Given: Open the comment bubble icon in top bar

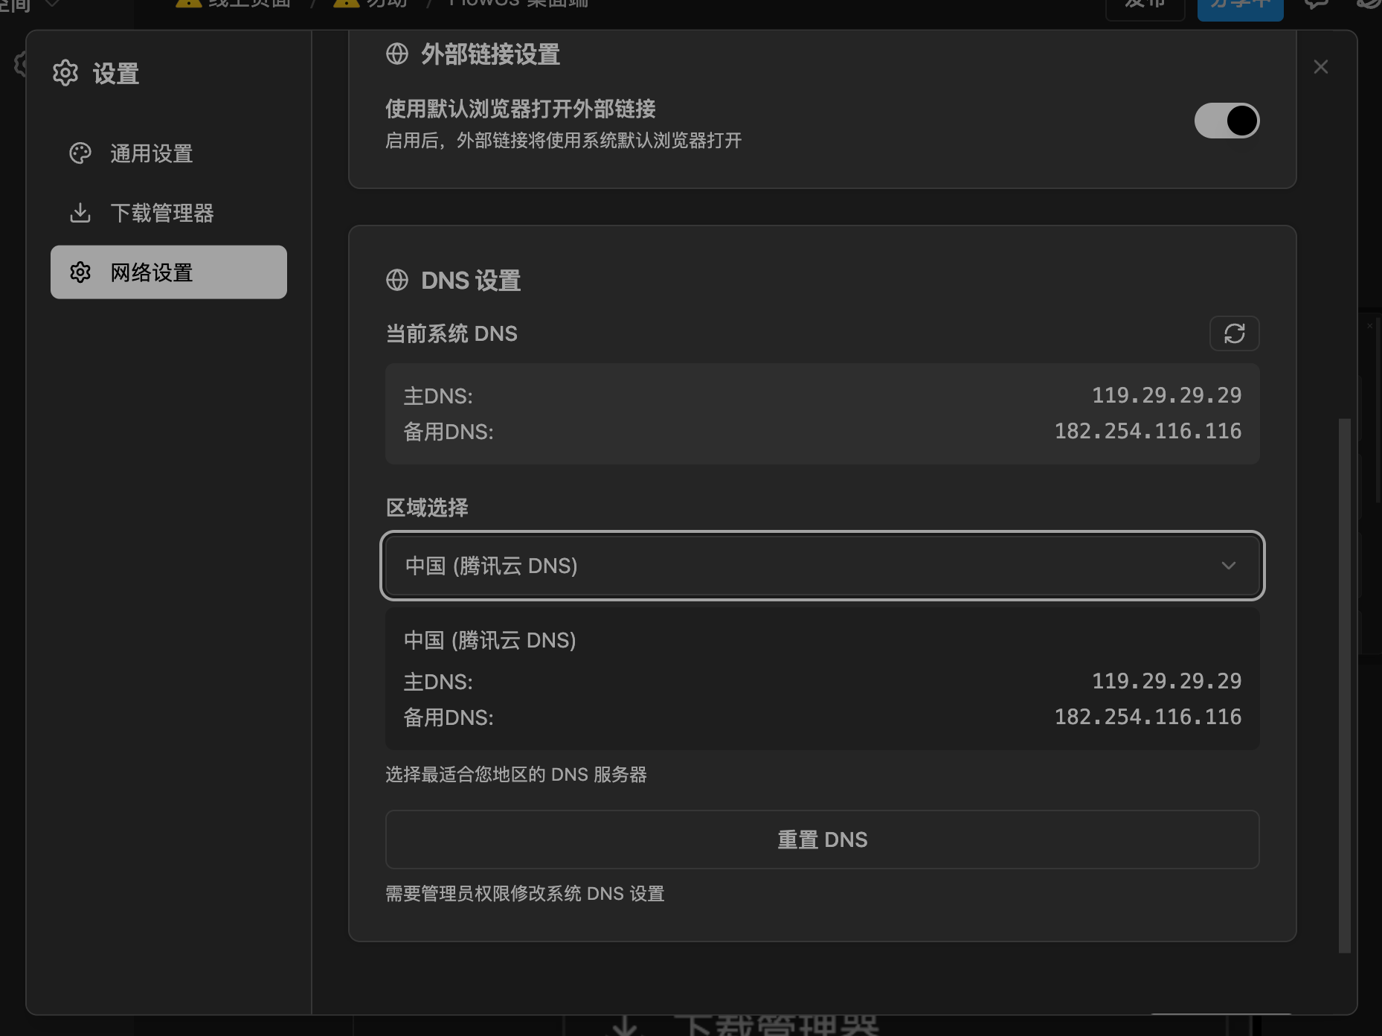Looking at the screenshot, I should pyautogui.click(x=1316, y=4).
